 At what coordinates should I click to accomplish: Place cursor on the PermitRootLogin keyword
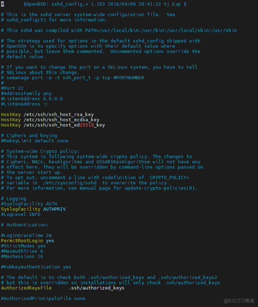[22, 241]
